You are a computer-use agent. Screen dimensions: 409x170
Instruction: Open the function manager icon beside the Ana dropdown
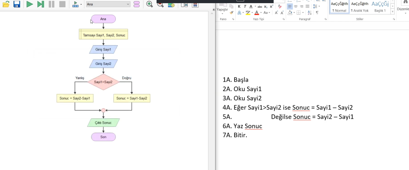(x=137, y=4)
